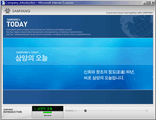Click the large TODAY headline
The image size is (156, 120).
17,24
